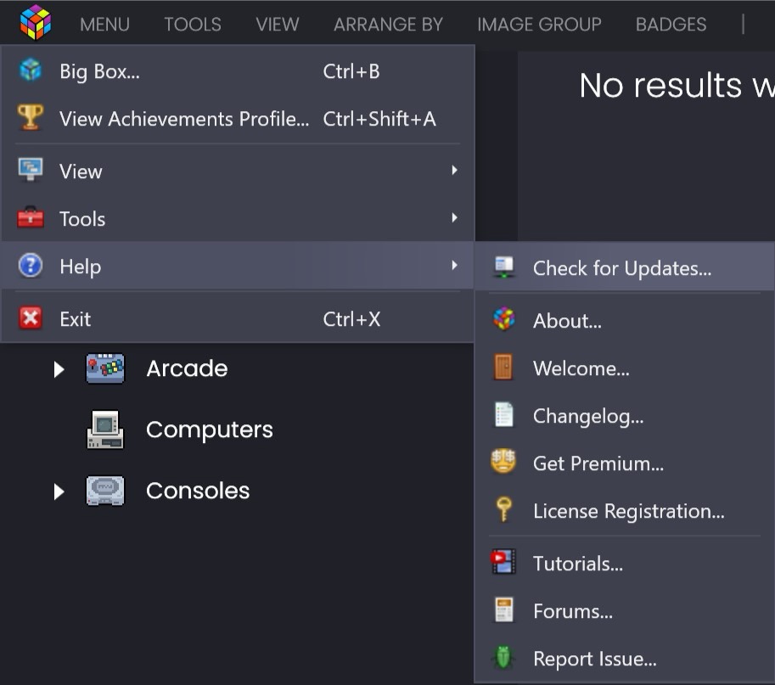Open the ARRANGE BY menu
The height and width of the screenshot is (685, 775).
pyautogui.click(x=388, y=25)
